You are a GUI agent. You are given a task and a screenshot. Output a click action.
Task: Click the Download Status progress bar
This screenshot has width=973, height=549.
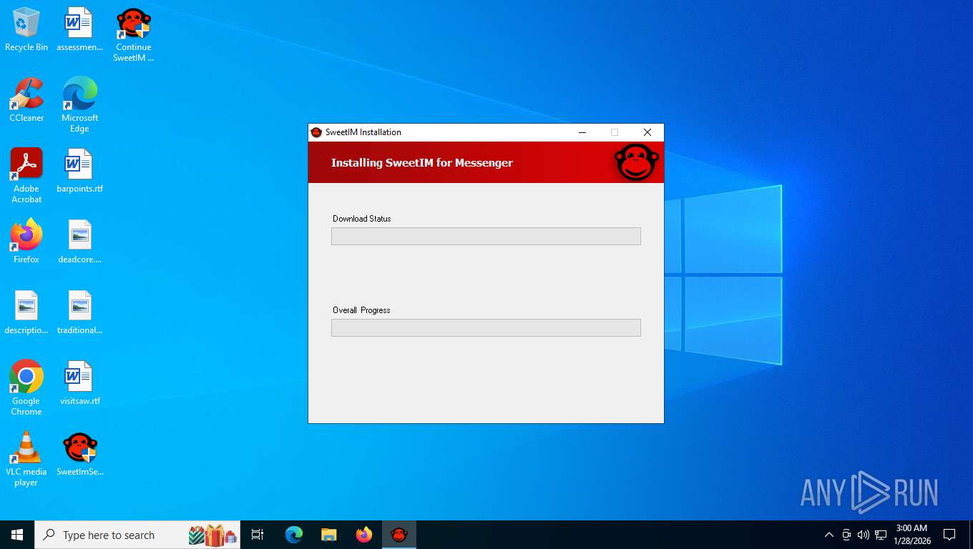(x=486, y=236)
